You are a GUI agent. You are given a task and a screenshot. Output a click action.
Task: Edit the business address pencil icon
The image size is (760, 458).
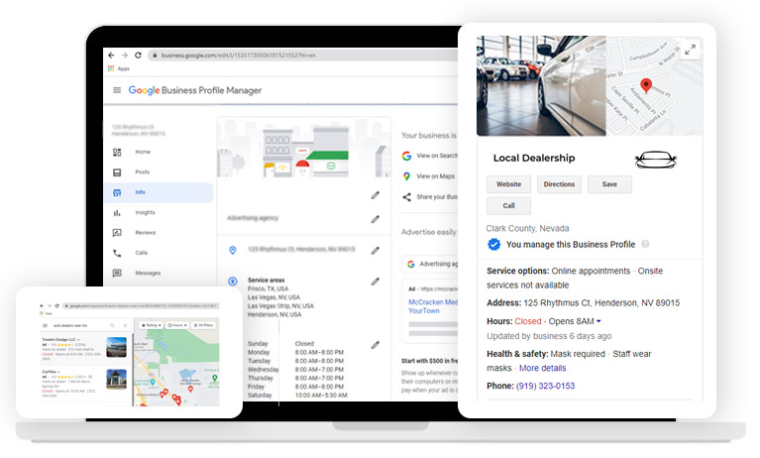[376, 251]
